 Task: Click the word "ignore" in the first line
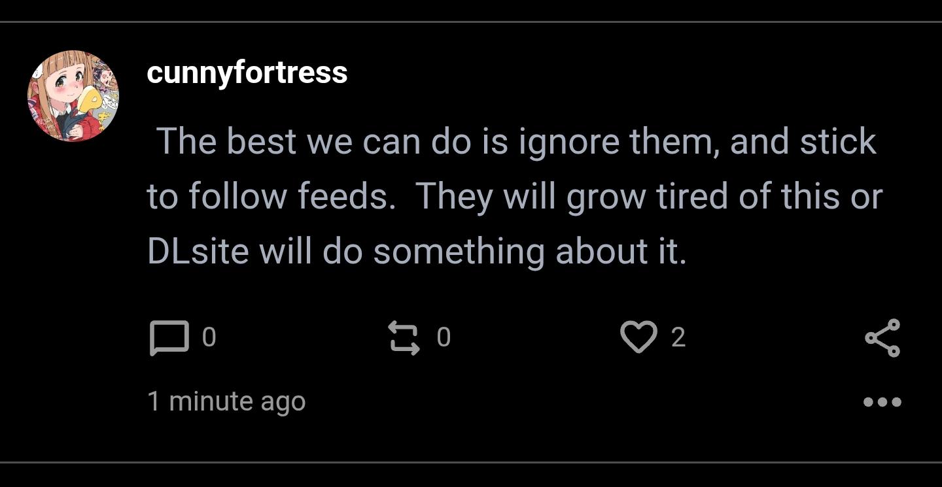(568, 143)
